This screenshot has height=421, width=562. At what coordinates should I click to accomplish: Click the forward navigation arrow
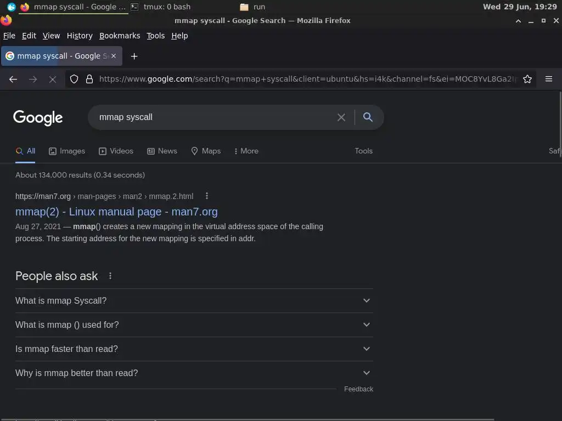[x=33, y=79]
